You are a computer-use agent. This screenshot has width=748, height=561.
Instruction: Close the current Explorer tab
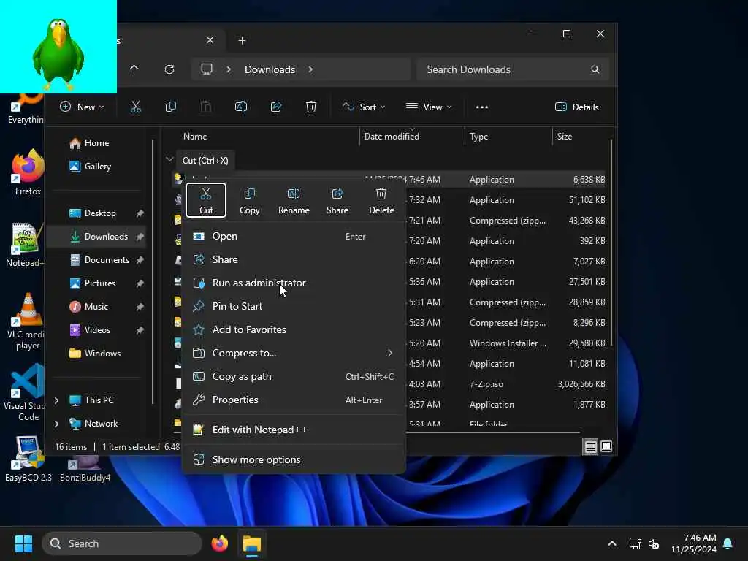(210, 40)
